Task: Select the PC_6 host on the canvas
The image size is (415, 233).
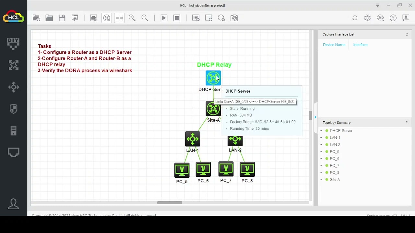Action: [203, 170]
